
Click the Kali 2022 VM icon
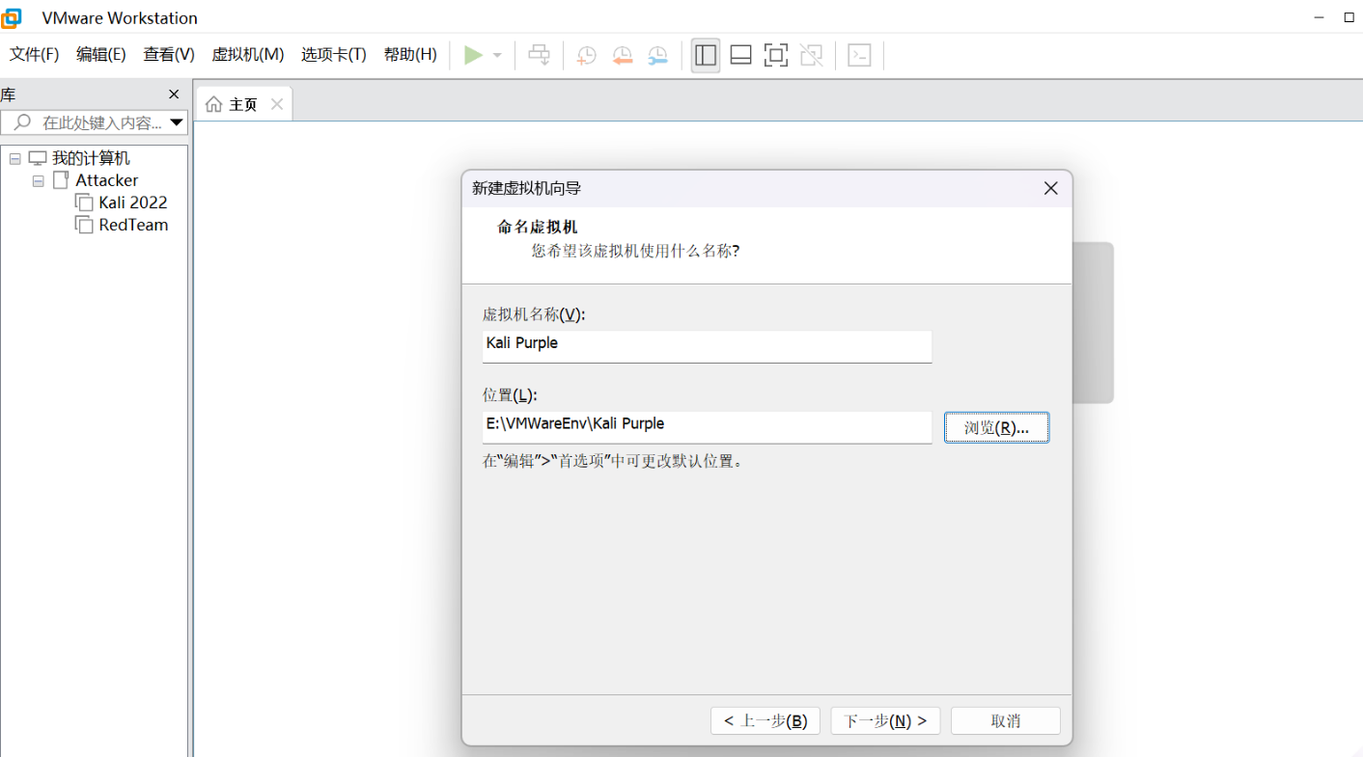84,203
